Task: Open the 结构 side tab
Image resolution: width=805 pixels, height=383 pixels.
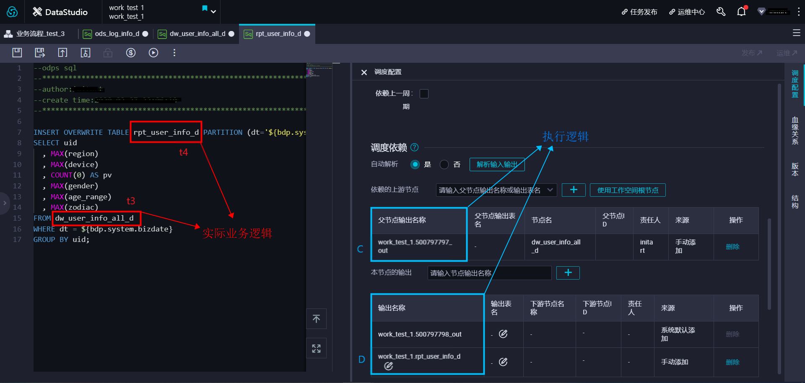Action: point(795,201)
